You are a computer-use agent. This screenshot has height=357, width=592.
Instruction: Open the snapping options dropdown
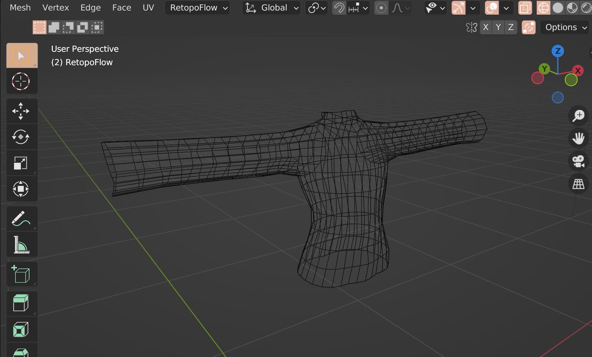click(x=359, y=8)
